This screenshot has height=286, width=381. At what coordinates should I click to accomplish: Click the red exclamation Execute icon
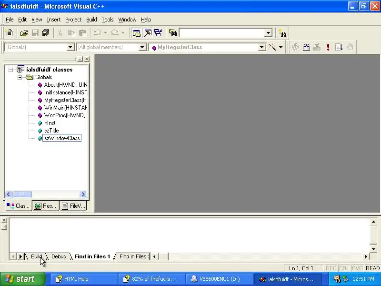[x=328, y=47]
